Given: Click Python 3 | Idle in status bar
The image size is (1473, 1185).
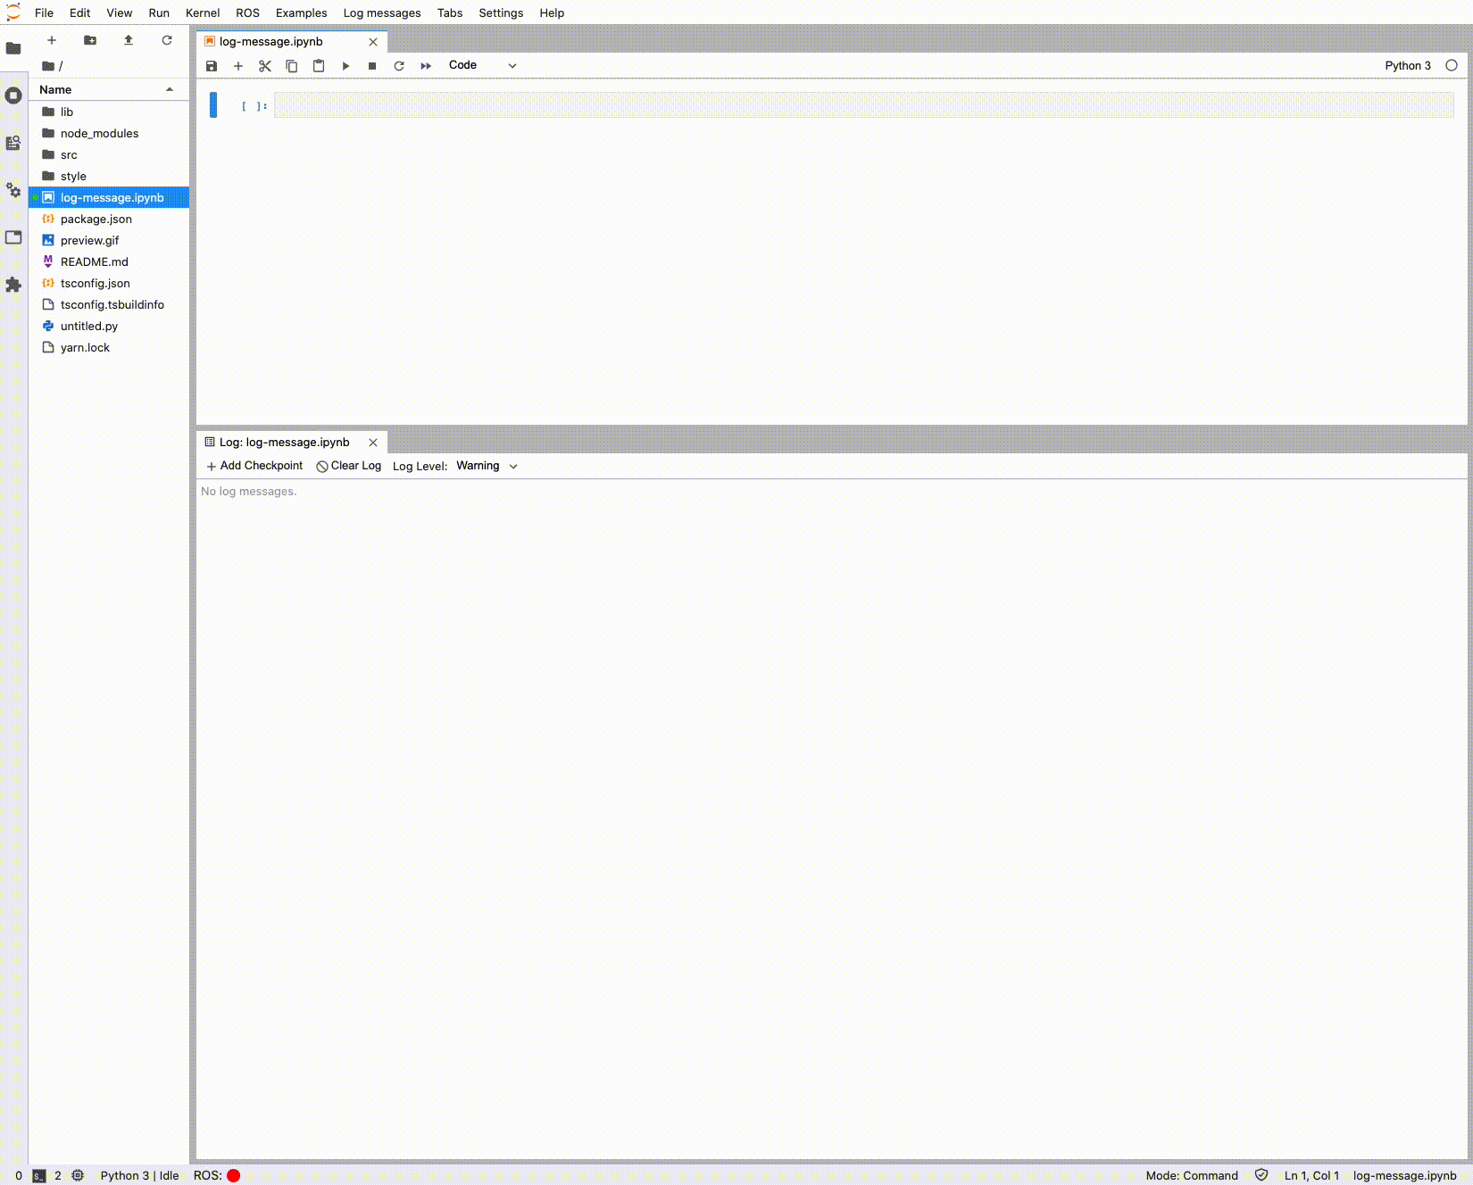Looking at the screenshot, I should (x=139, y=1175).
